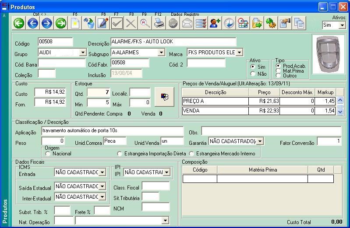
Task: Open the Garantia dropdown
Action: pos(260,141)
